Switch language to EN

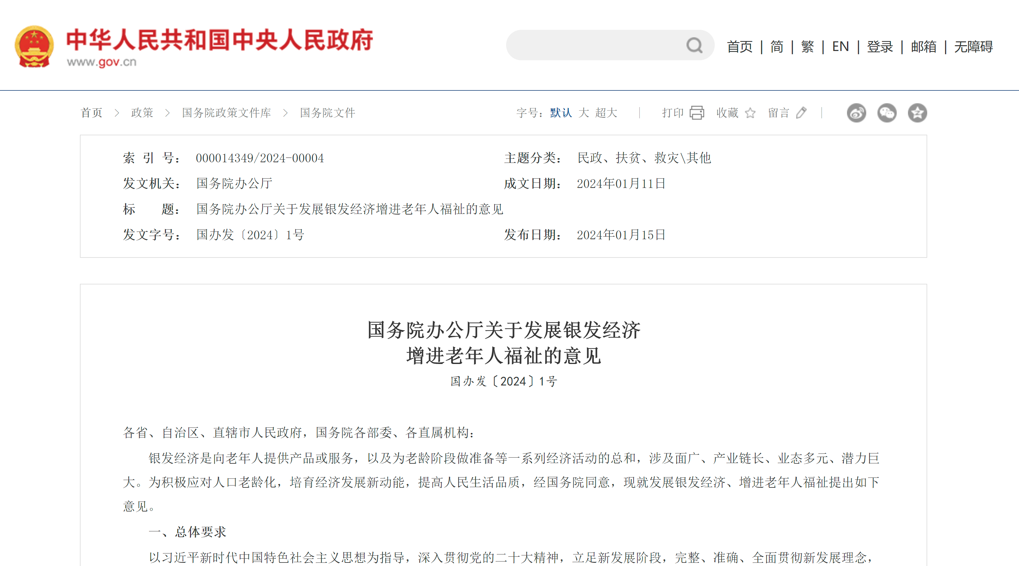point(840,46)
